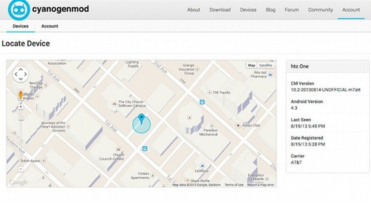The height and width of the screenshot is (203, 371).
Task: Click the Grange Insurance Group label
Action: tap(186, 70)
